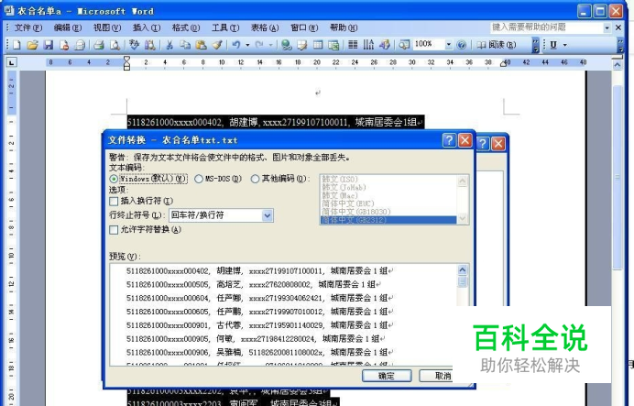Click the Paste clipboard icon

(x=201, y=45)
